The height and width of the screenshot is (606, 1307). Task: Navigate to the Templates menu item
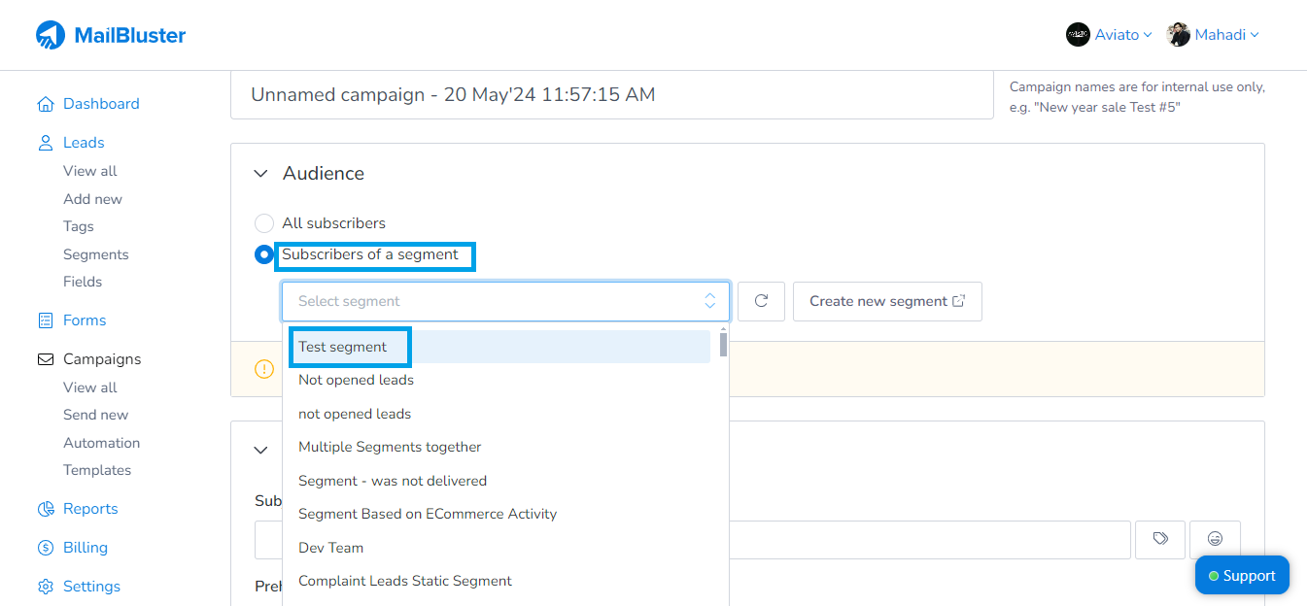click(97, 469)
